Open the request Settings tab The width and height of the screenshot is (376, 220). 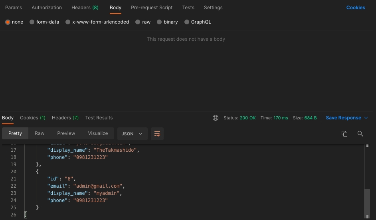click(x=213, y=8)
